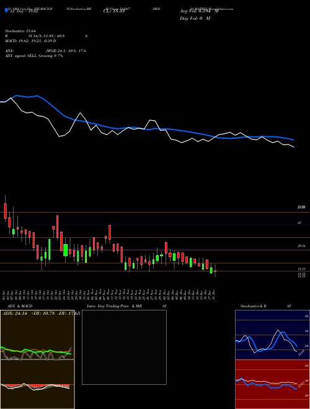Select the 12 Day = 19.02 label
310x409 pixels.
pyautogui.click(x=23, y=11)
